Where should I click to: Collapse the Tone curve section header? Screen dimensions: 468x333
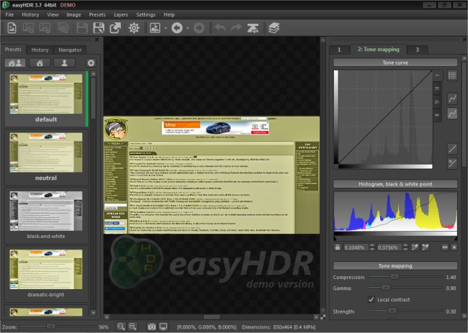(x=395, y=63)
